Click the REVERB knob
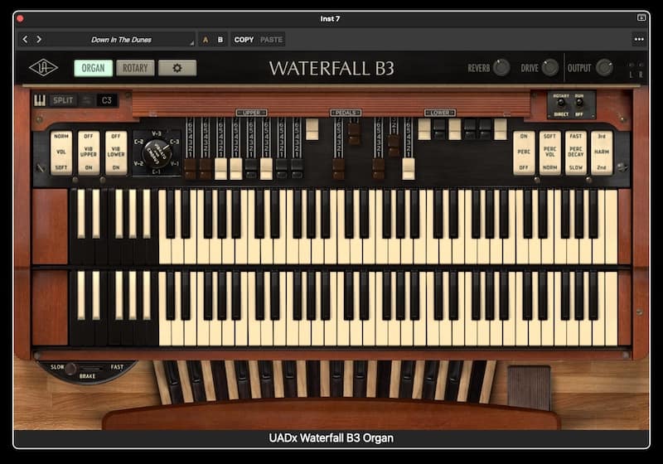 [501, 68]
